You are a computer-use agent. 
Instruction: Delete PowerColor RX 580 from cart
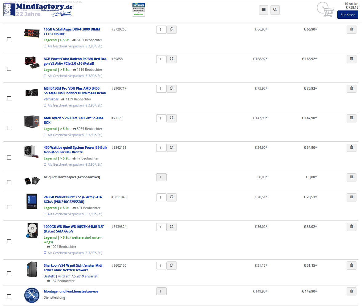point(352,59)
